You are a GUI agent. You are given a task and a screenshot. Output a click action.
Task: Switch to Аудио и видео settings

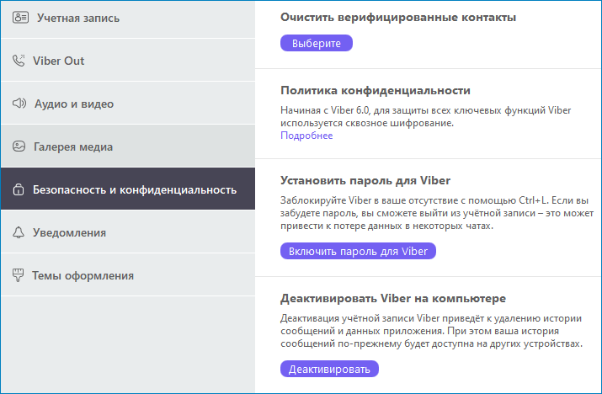pos(128,104)
